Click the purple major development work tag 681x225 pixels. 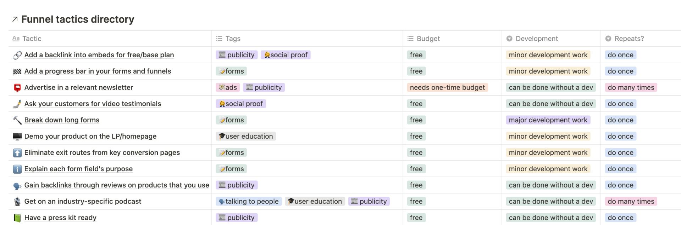pos(548,120)
